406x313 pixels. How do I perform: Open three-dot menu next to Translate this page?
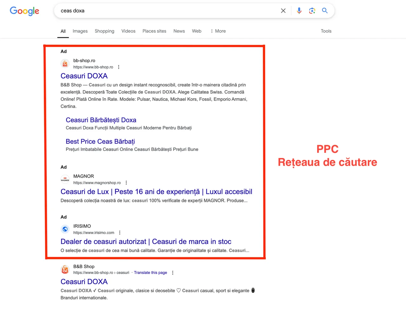[x=173, y=273]
